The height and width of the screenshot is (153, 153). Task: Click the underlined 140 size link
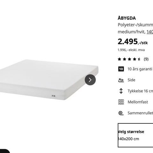pos(150,32)
